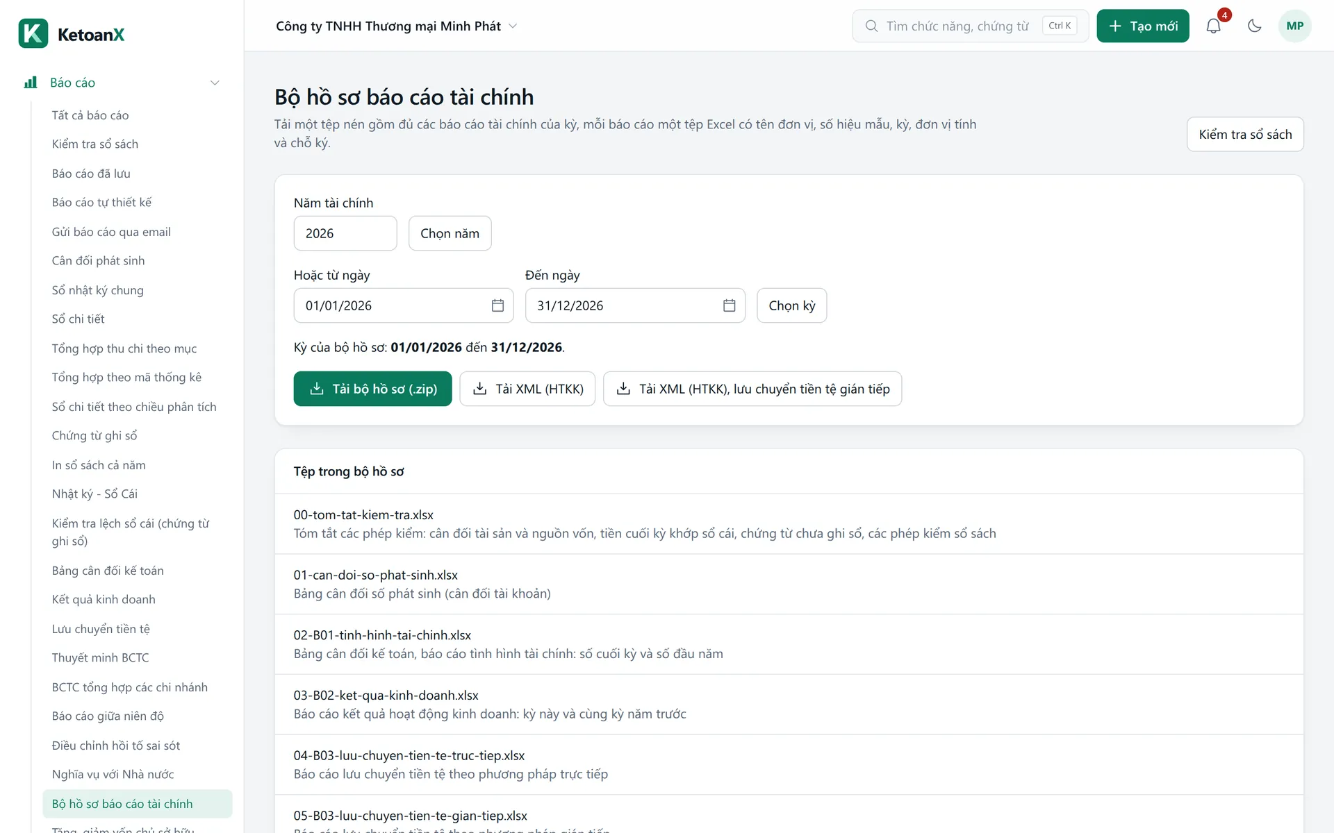Image resolution: width=1334 pixels, height=833 pixels.
Task: Click file 02-B01-tinh-hinh-tai-chinh.xlsx
Action: click(x=382, y=635)
